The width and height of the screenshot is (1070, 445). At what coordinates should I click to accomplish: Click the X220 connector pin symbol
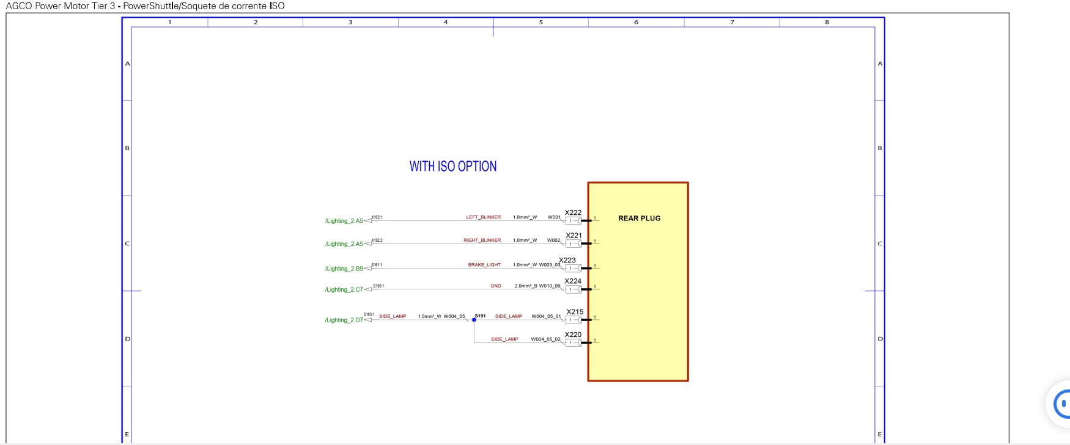tap(574, 342)
